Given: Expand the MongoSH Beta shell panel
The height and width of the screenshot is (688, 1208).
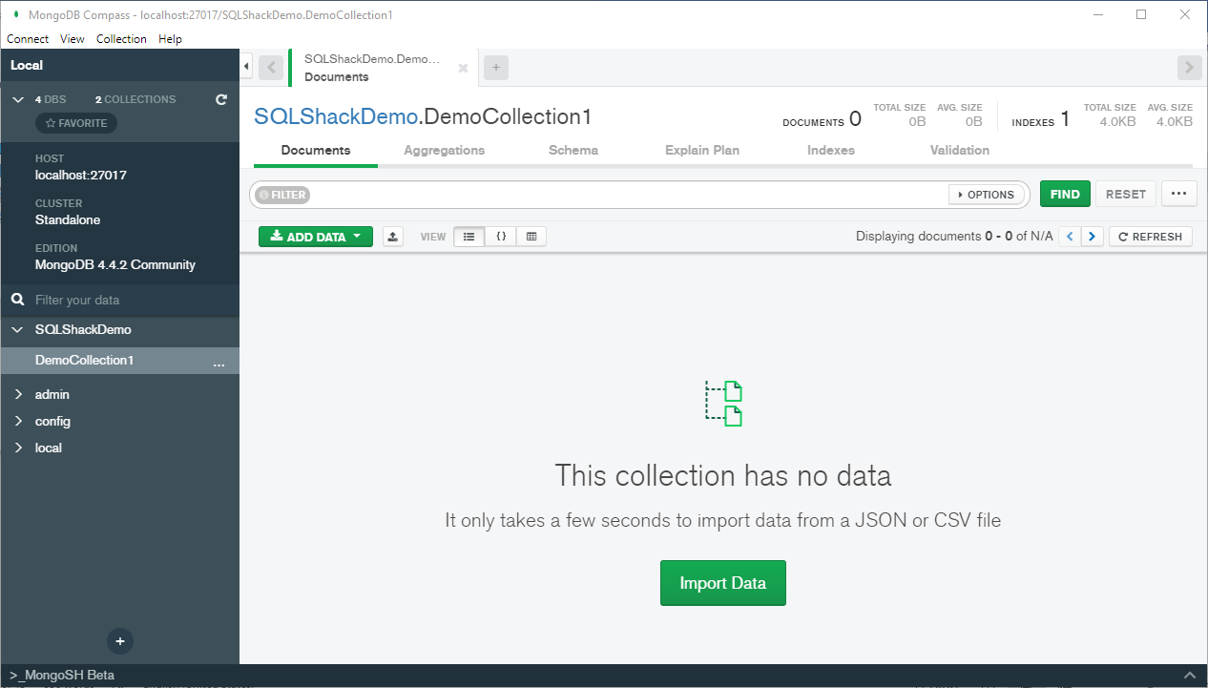Looking at the screenshot, I should pos(1189,675).
